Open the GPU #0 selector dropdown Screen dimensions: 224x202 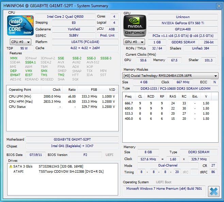coord(134,42)
